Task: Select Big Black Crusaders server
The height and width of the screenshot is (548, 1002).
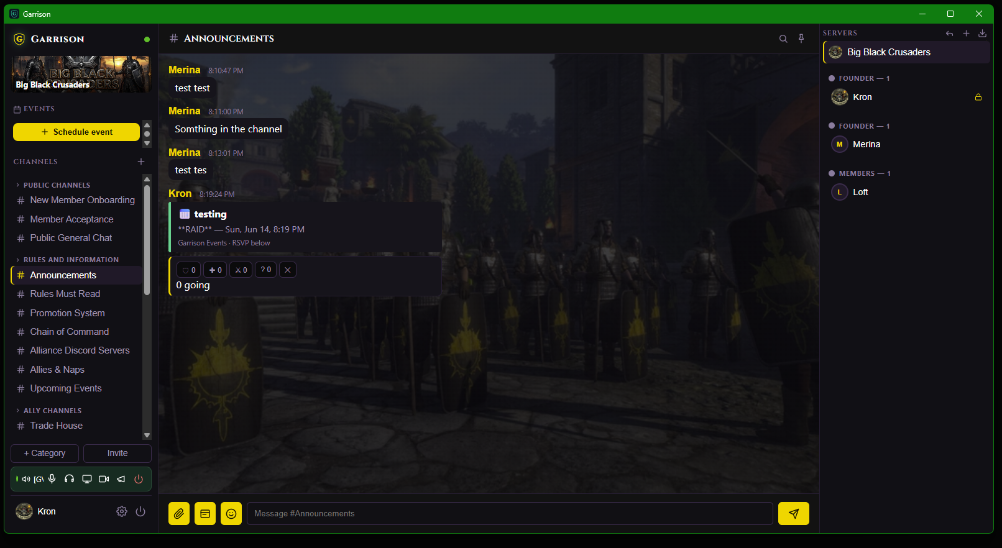Action: [x=906, y=52]
